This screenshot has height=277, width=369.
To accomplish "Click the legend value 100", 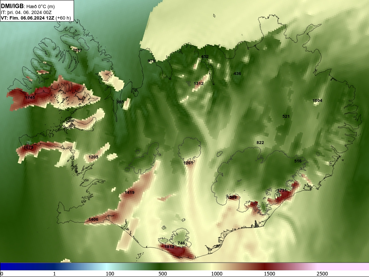I will pyautogui.click(x=110, y=273).
